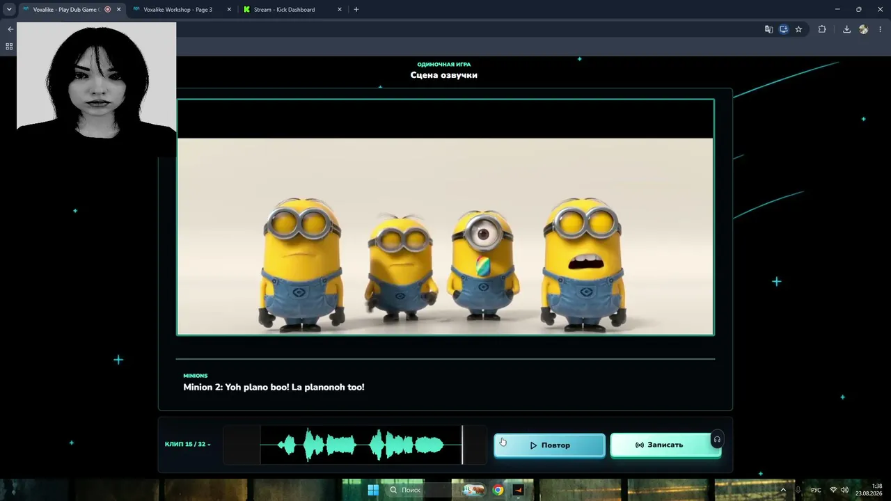Click the taskbar search highlight picture
The width and height of the screenshot is (891, 501).
coord(473,490)
